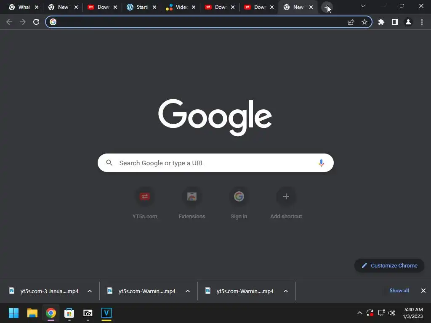Open Microsoft Store from taskbar

tap(69, 313)
